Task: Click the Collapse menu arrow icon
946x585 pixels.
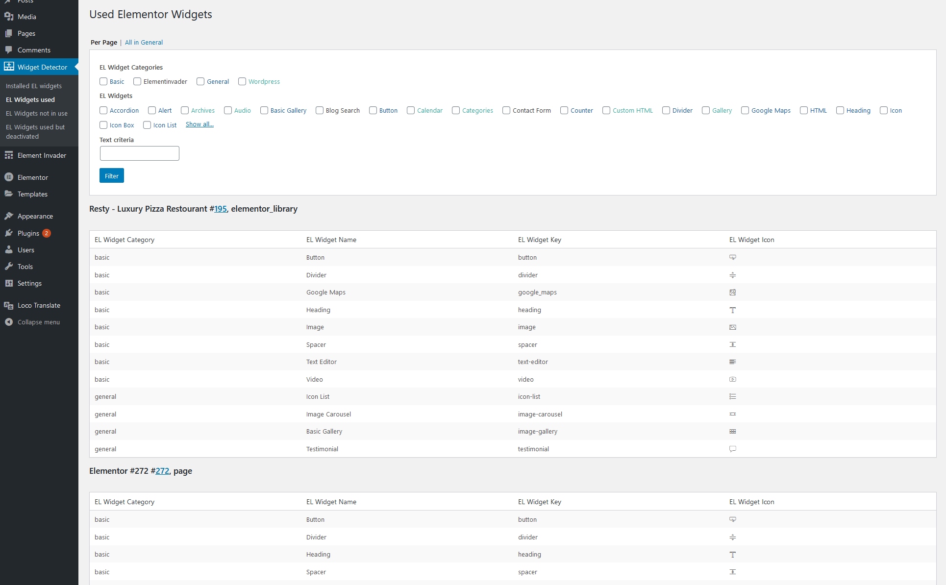Action: 9,322
